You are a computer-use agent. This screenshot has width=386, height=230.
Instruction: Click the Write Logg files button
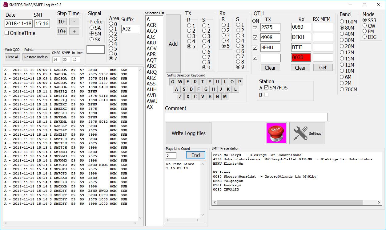click(188, 133)
